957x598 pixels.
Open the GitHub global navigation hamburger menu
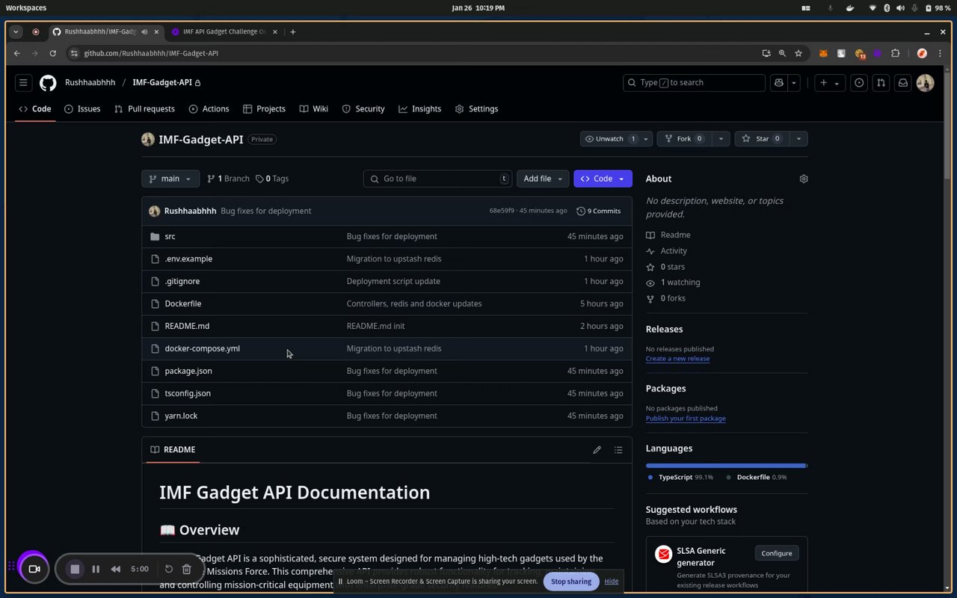coord(23,83)
